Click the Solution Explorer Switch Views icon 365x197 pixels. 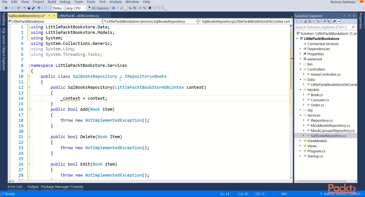click(x=310, y=22)
